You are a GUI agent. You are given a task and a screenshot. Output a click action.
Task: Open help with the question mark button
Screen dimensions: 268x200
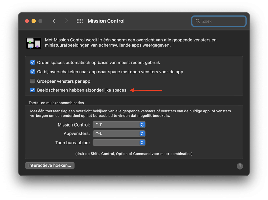[240, 166]
